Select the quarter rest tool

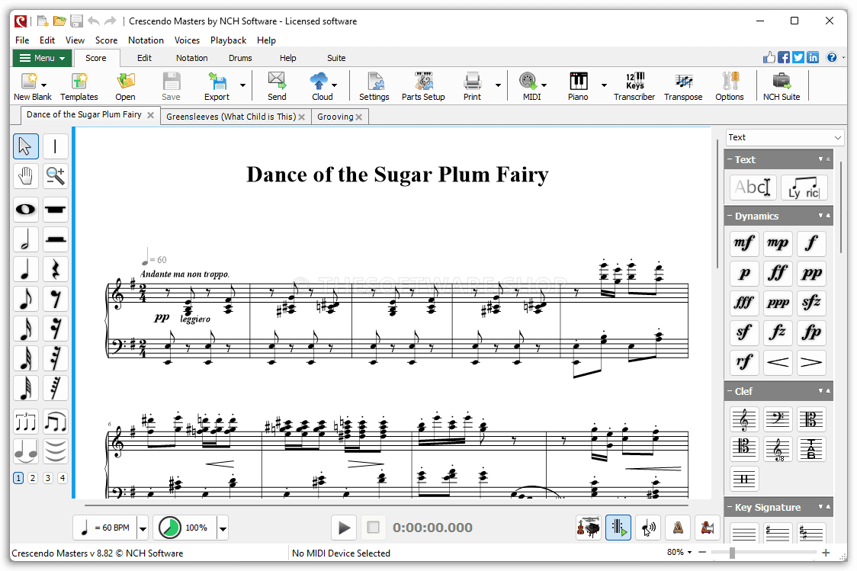click(x=55, y=268)
